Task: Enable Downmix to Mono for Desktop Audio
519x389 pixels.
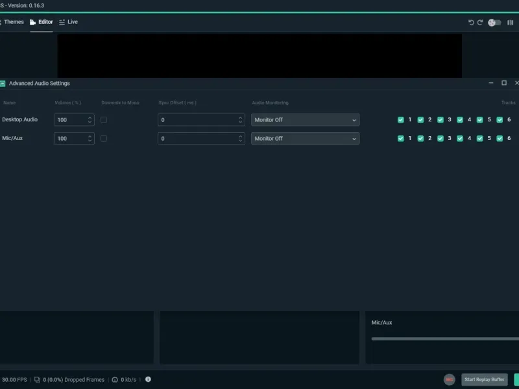Action: click(x=104, y=120)
